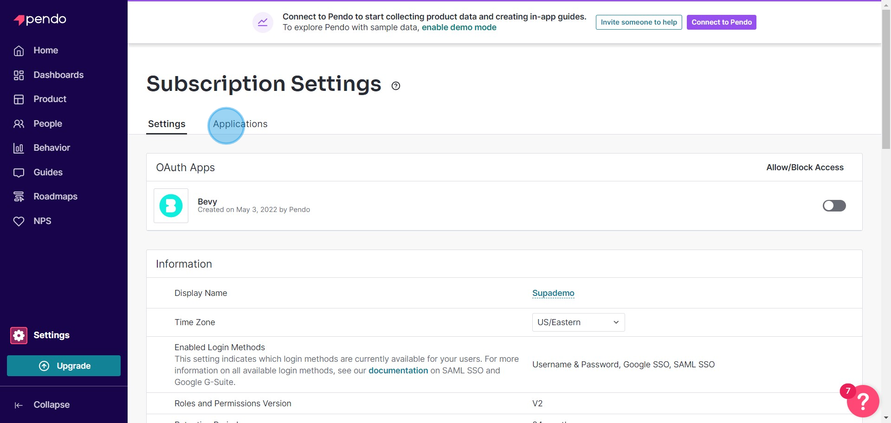Open NPS via heart icon
Image resolution: width=891 pixels, height=423 pixels.
pyautogui.click(x=19, y=221)
